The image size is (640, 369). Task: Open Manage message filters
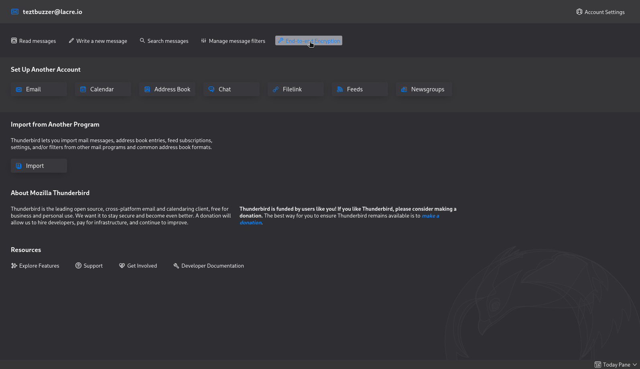[x=233, y=41]
